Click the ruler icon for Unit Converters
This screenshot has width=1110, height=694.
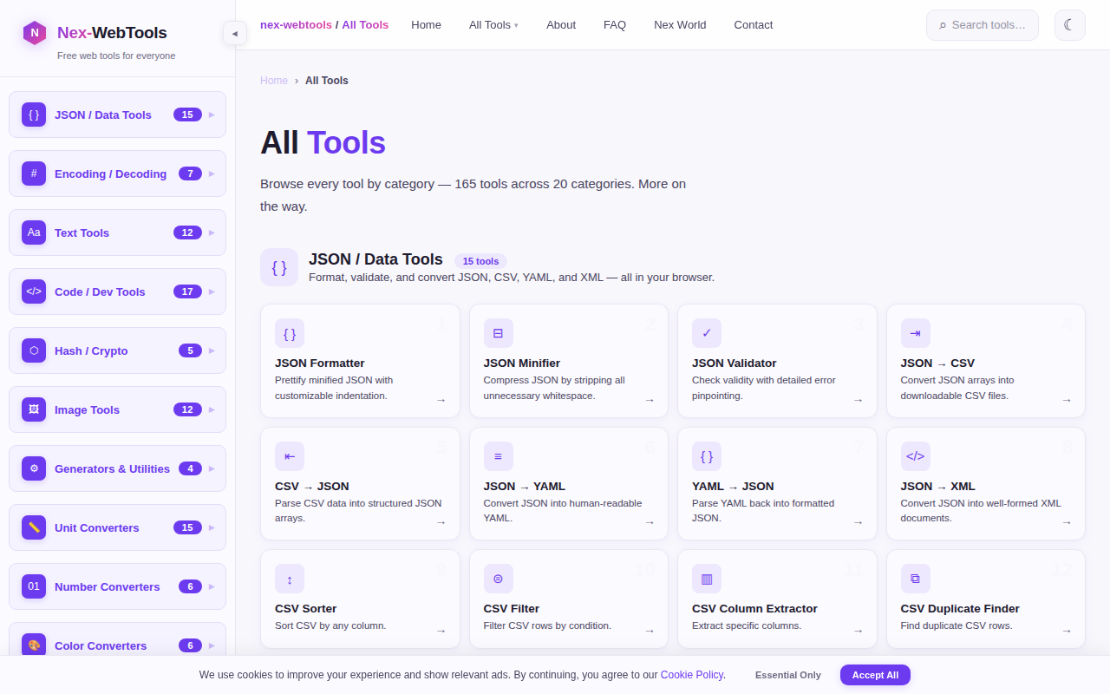click(x=33, y=527)
